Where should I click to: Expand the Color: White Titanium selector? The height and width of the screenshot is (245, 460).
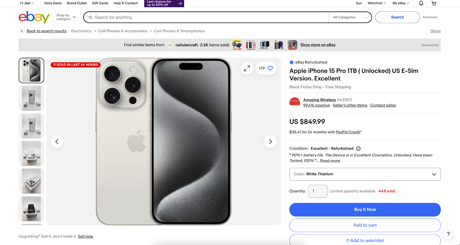[365, 174]
